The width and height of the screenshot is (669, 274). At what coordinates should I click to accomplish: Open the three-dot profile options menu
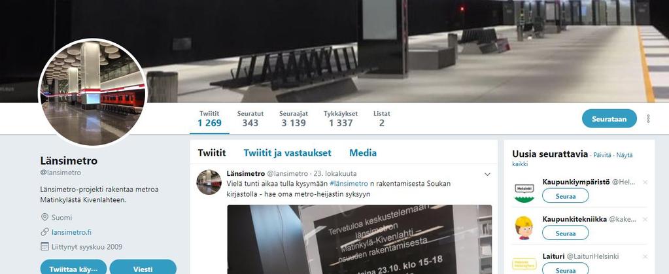click(x=648, y=118)
